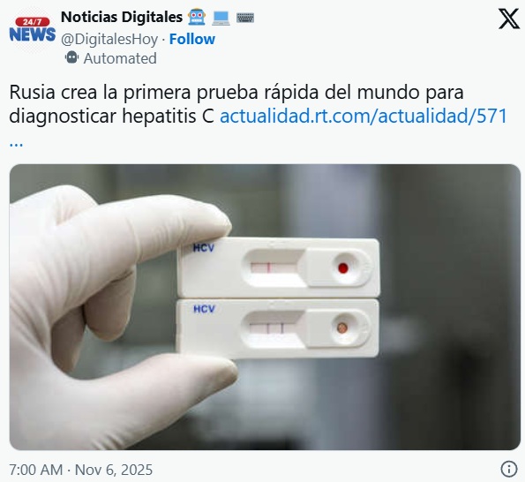Click the laptop emoji in the display name
The width and height of the screenshot is (525, 482).
tap(221, 18)
